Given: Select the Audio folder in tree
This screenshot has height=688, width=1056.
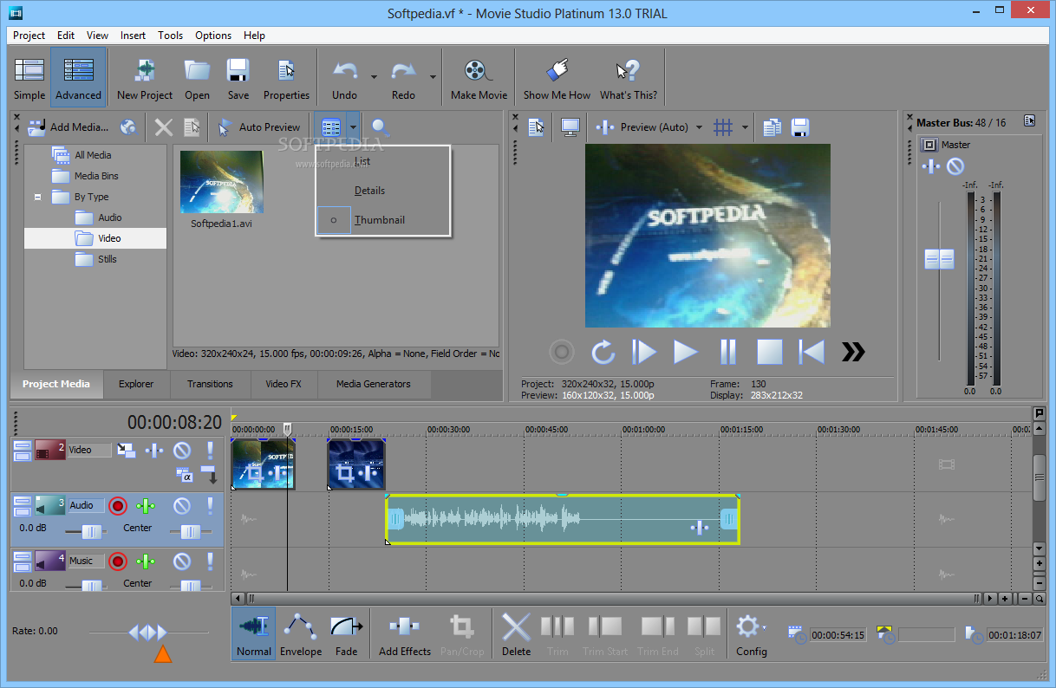Looking at the screenshot, I should (110, 217).
